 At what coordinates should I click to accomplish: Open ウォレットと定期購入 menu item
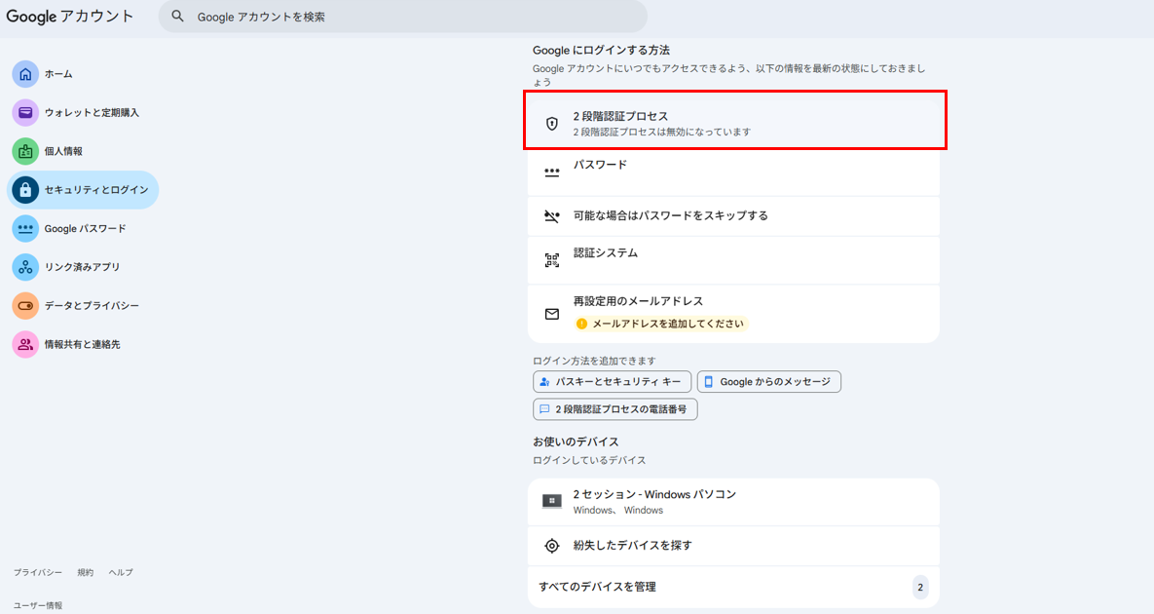(83, 113)
